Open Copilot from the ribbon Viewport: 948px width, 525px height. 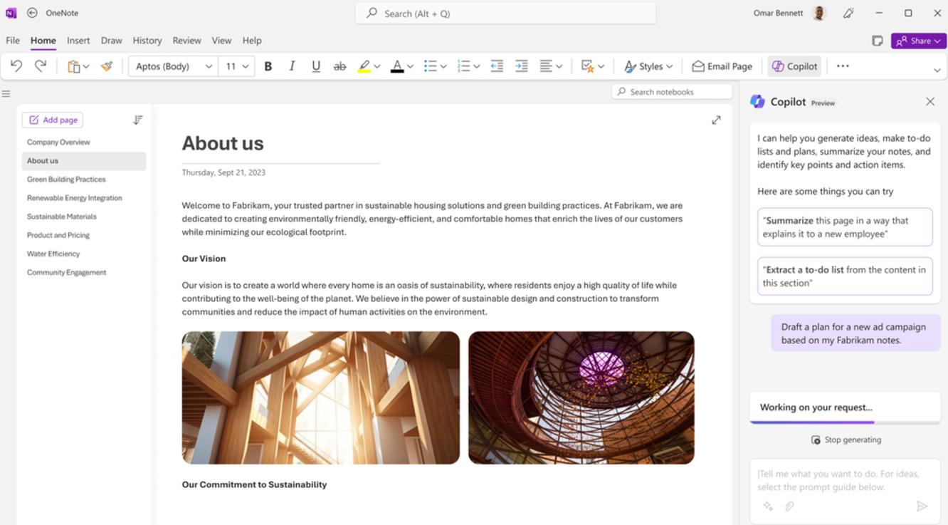click(794, 66)
